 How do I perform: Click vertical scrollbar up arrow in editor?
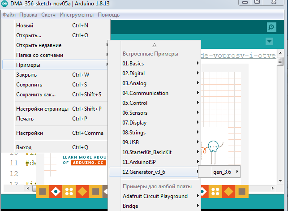coord(280,61)
